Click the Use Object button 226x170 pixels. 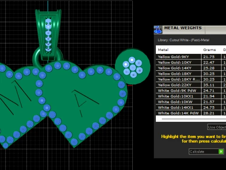coord(217,127)
